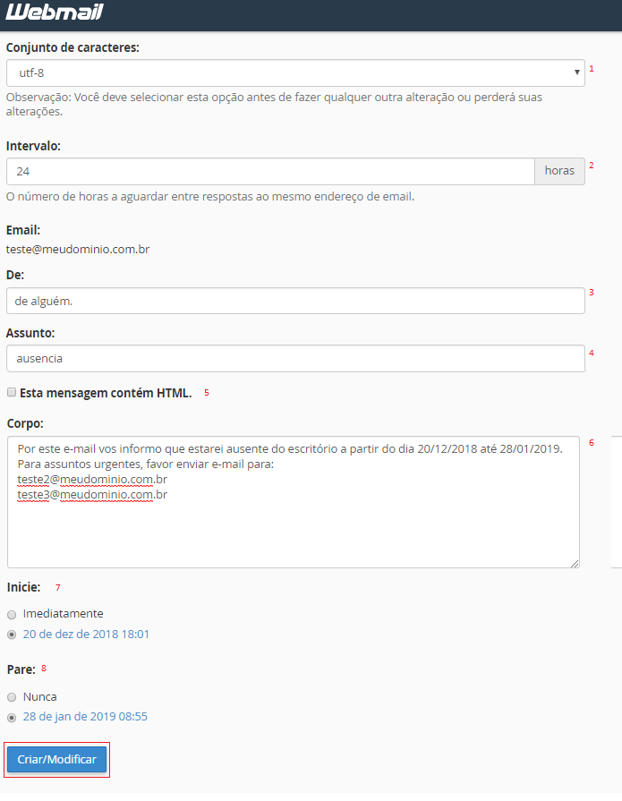
Task: Select the radio button beside 20 de dez start date
Action: point(12,635)
